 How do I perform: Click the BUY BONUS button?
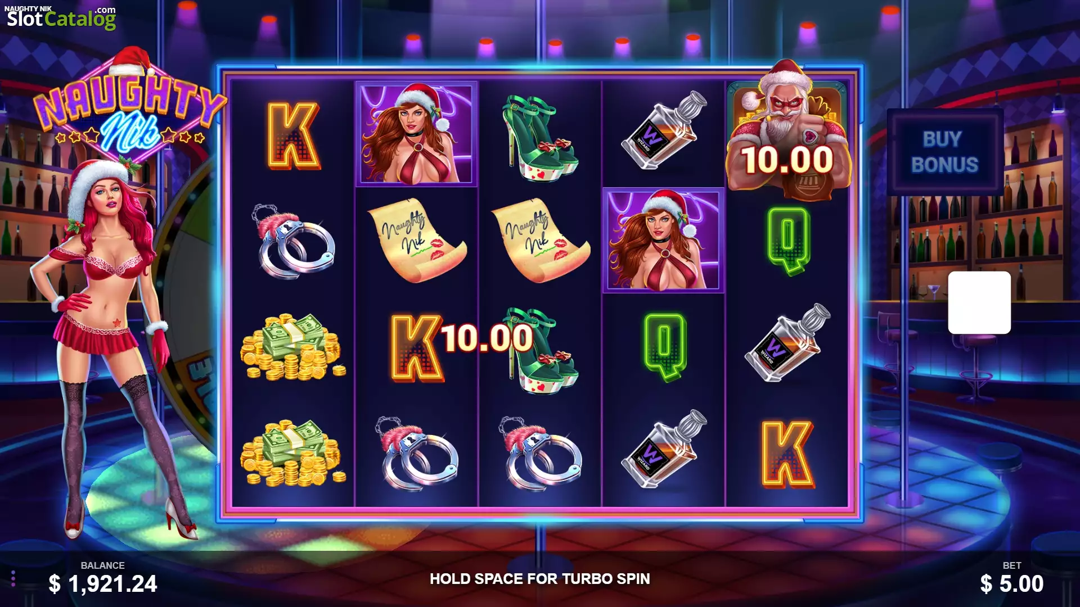click(x=945, y=152)
